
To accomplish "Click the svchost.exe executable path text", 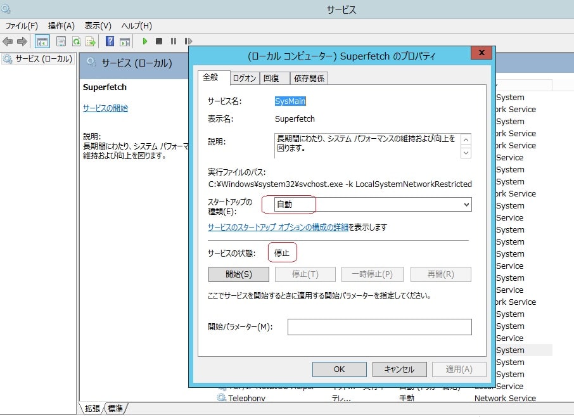I will 340,184.
